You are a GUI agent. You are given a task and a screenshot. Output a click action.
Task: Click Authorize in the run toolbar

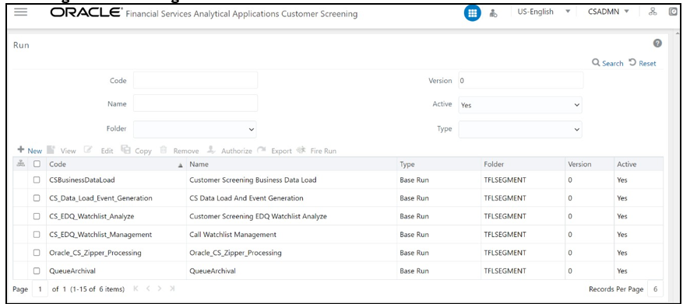[x=229, y=151]
